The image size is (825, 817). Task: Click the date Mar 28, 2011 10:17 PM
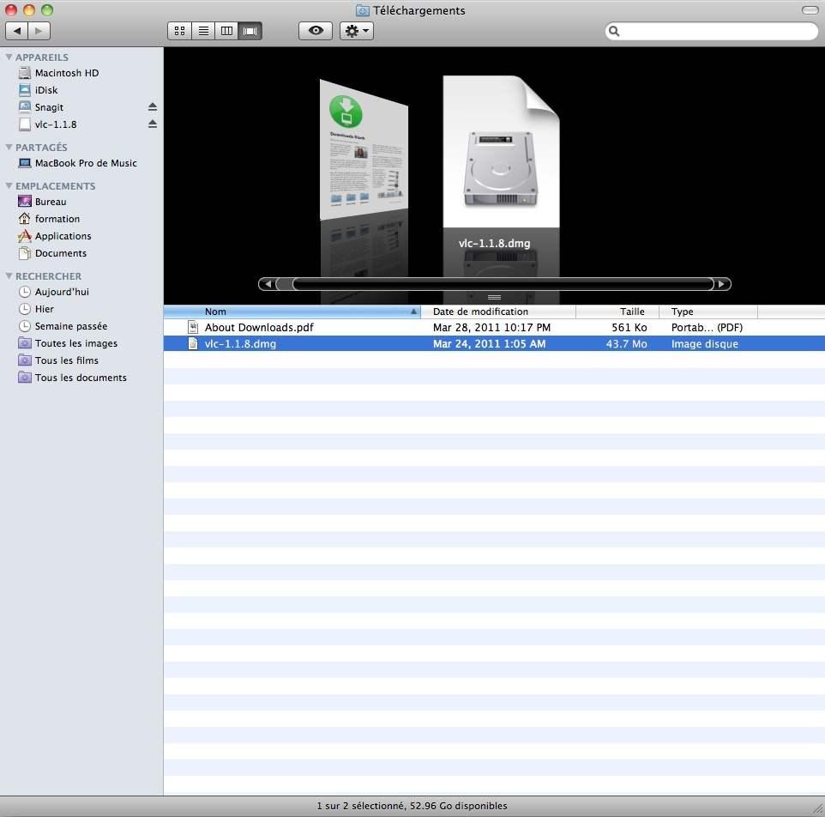coord(491,328)
